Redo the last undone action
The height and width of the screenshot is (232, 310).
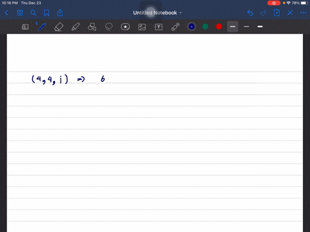click(263, 13)
